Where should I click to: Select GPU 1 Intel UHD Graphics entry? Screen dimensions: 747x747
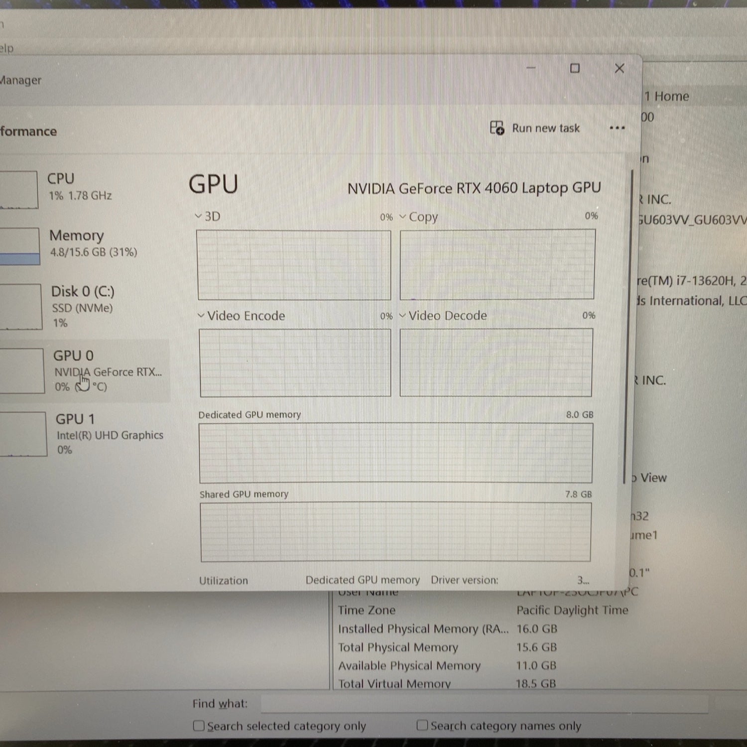point(85,433)
